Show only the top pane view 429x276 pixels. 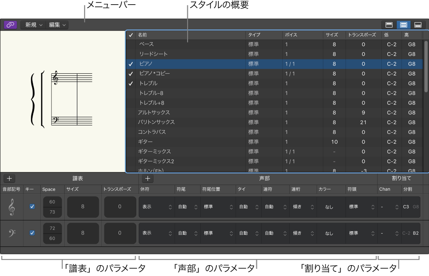tap(389, 25)
